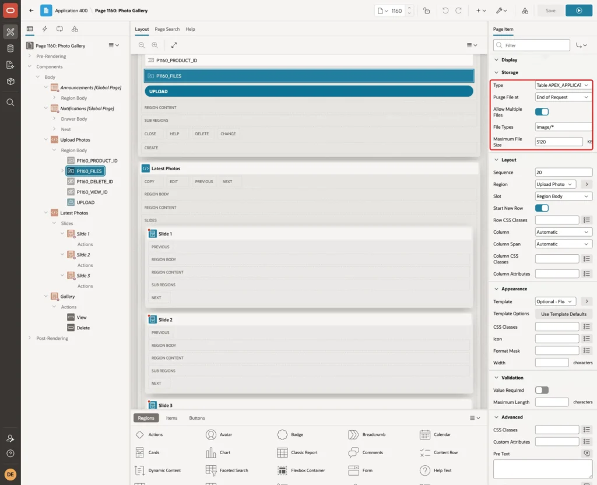Image resolution: width=597 pixels, height=485 pixels.
Task: Open the Template dropdown
Action: (555, 301)
